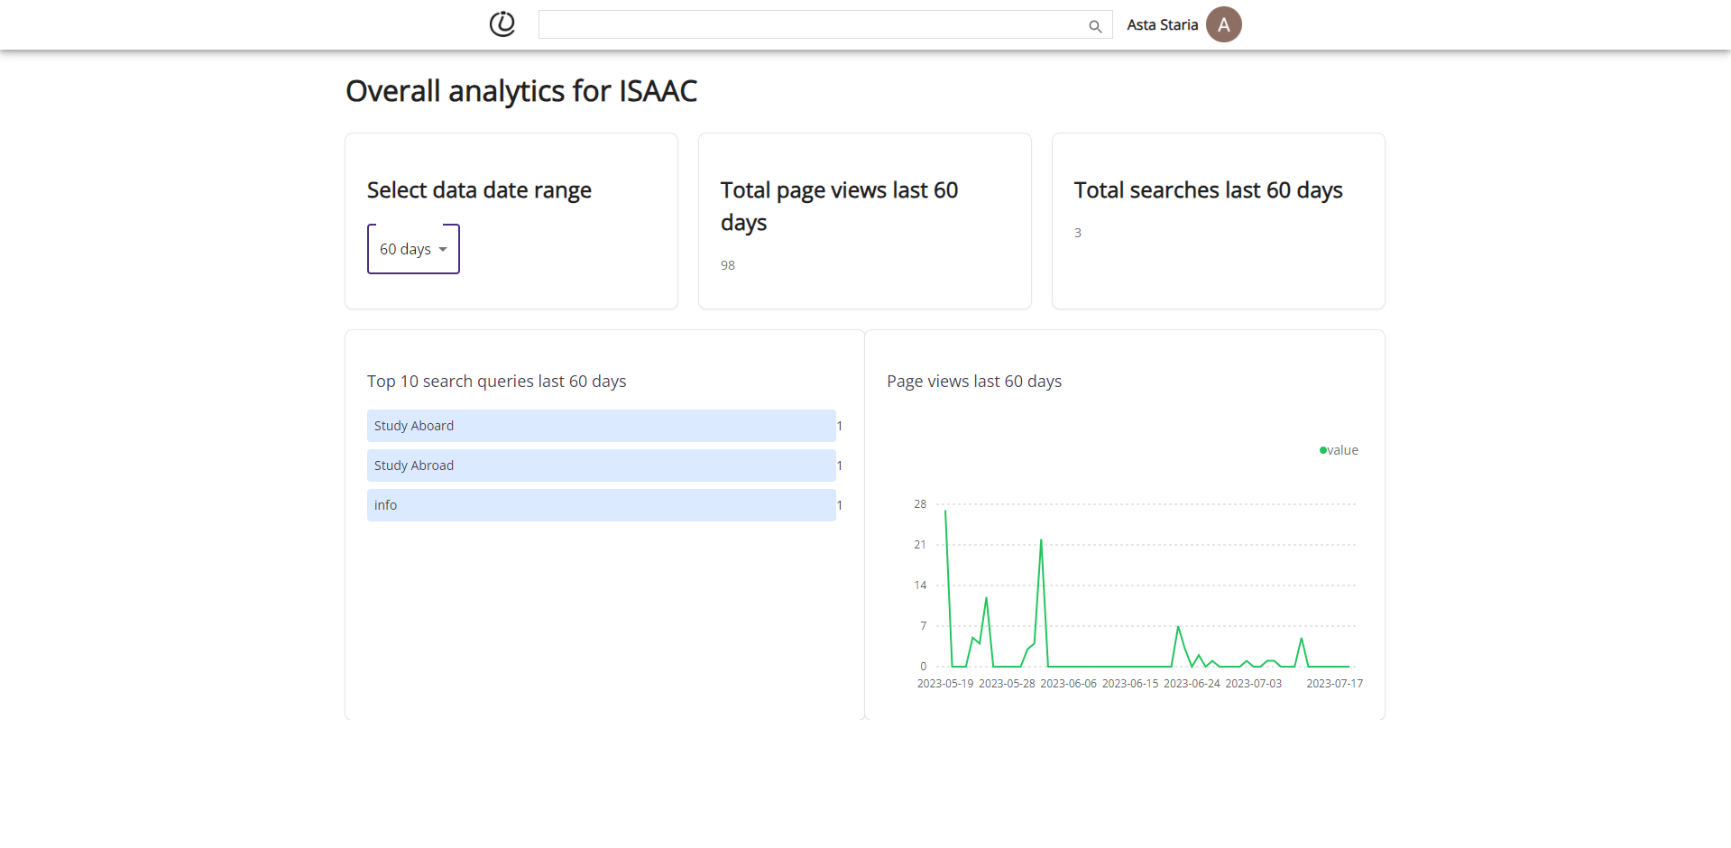The image size is (1731, 848).
Task: Select the Study Abroad query bar
Action: pos(601,465)
